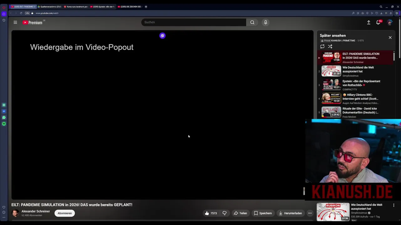Go back in browser history
This screenshot has width=401, height=225.
click(x=11, y=13)
